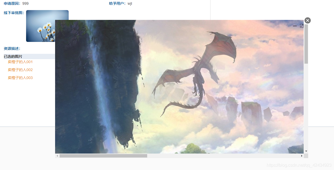Click the 线下审批图 label
This screenshot has width=334, height=170.
[14, 13]
